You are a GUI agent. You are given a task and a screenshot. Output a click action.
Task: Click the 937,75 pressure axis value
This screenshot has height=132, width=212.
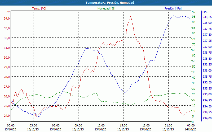(207, 29)
